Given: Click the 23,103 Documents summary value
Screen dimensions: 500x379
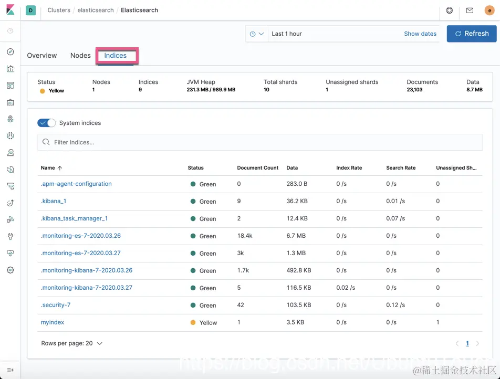Looking at the screenshot, I should [414, 90].
